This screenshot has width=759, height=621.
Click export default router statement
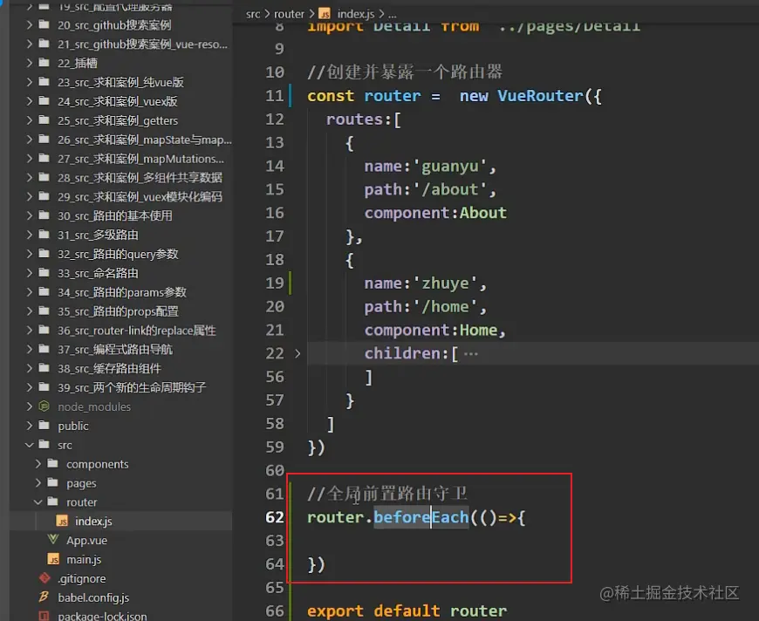(407, 611)
